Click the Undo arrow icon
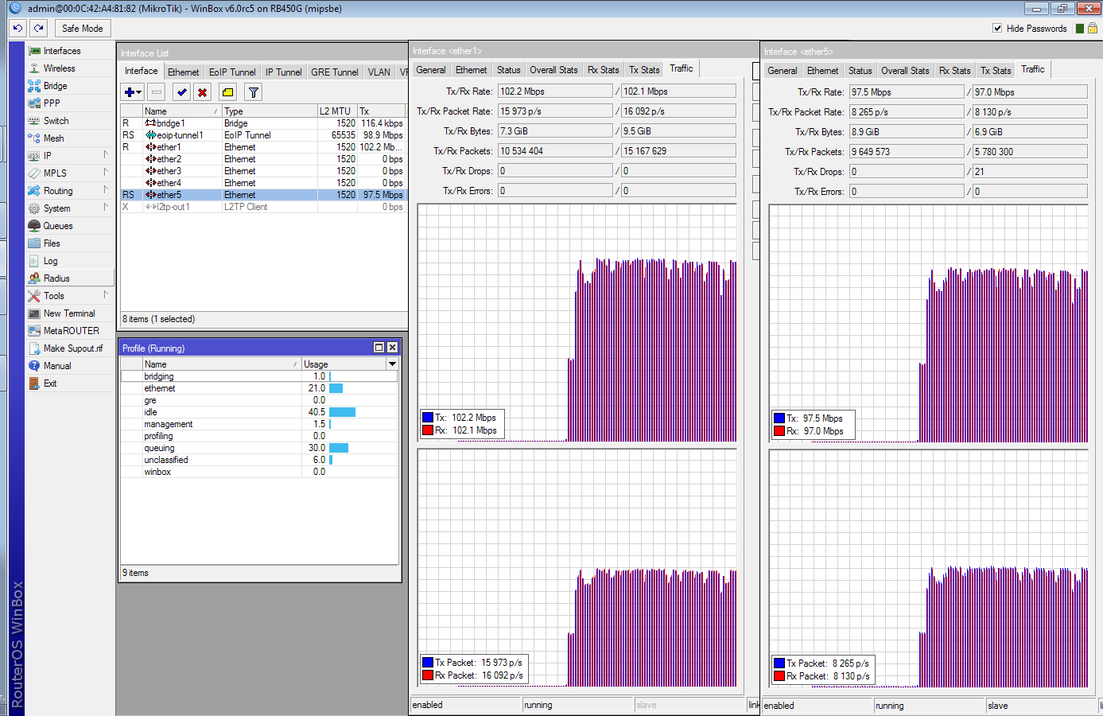Viewport: 1103px width, 716px height. coord(17,28)
